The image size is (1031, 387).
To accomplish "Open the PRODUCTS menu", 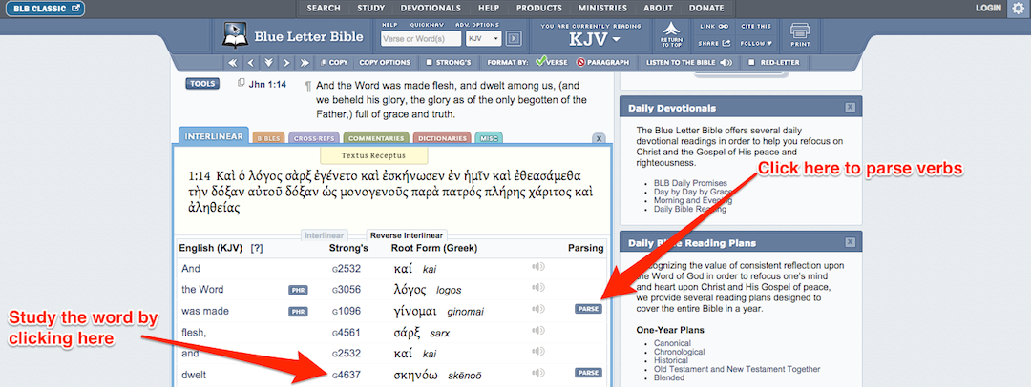I will (538, 9).
